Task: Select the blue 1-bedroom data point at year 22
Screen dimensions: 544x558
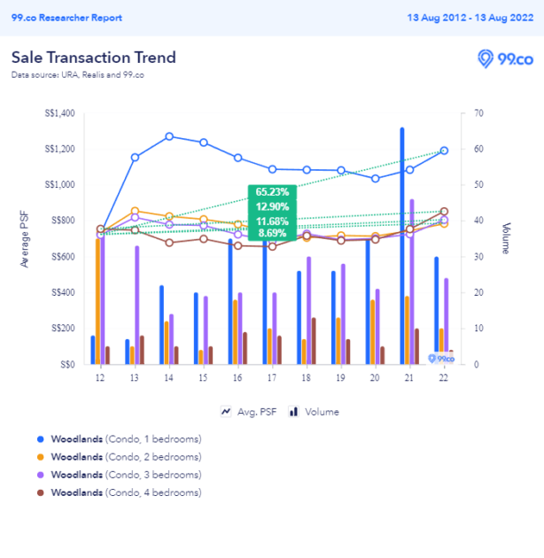Action: pyautogui.click(x=444, y=151)
